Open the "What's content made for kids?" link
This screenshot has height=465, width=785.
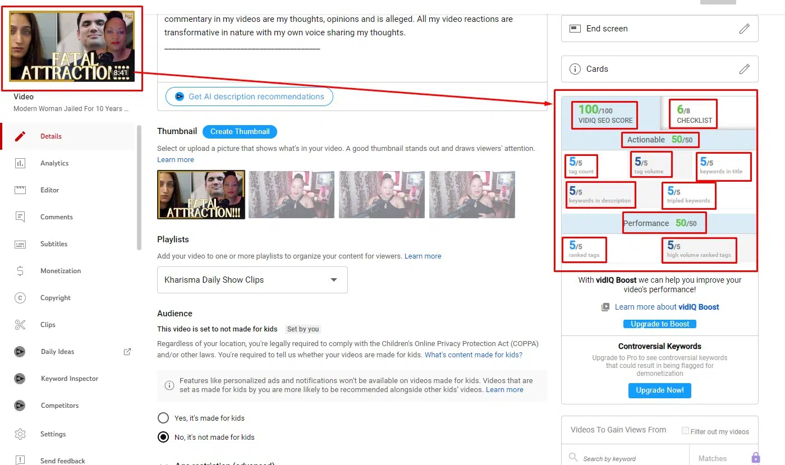coord(473,355)
